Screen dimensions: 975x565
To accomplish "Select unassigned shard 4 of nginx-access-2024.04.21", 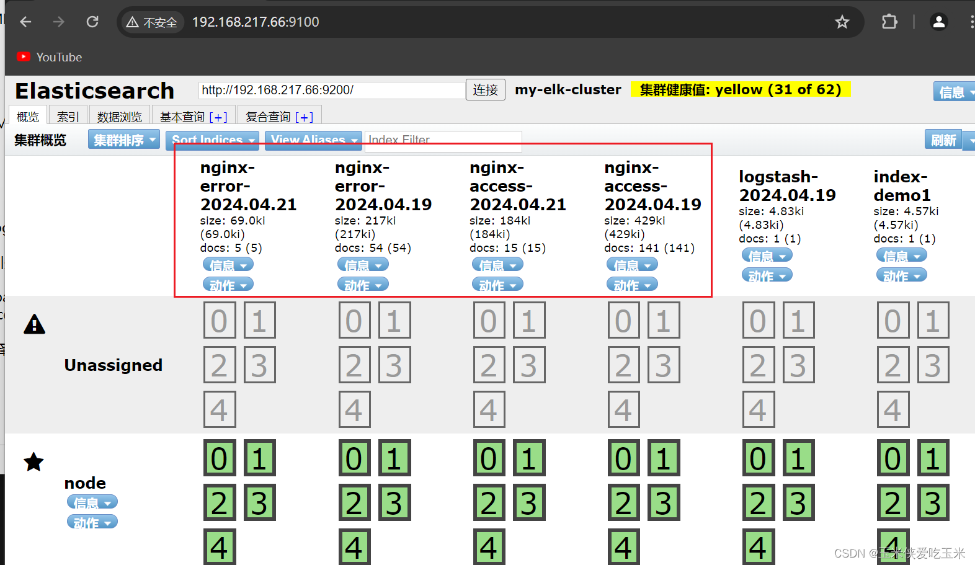I will (x=489, y=409).
